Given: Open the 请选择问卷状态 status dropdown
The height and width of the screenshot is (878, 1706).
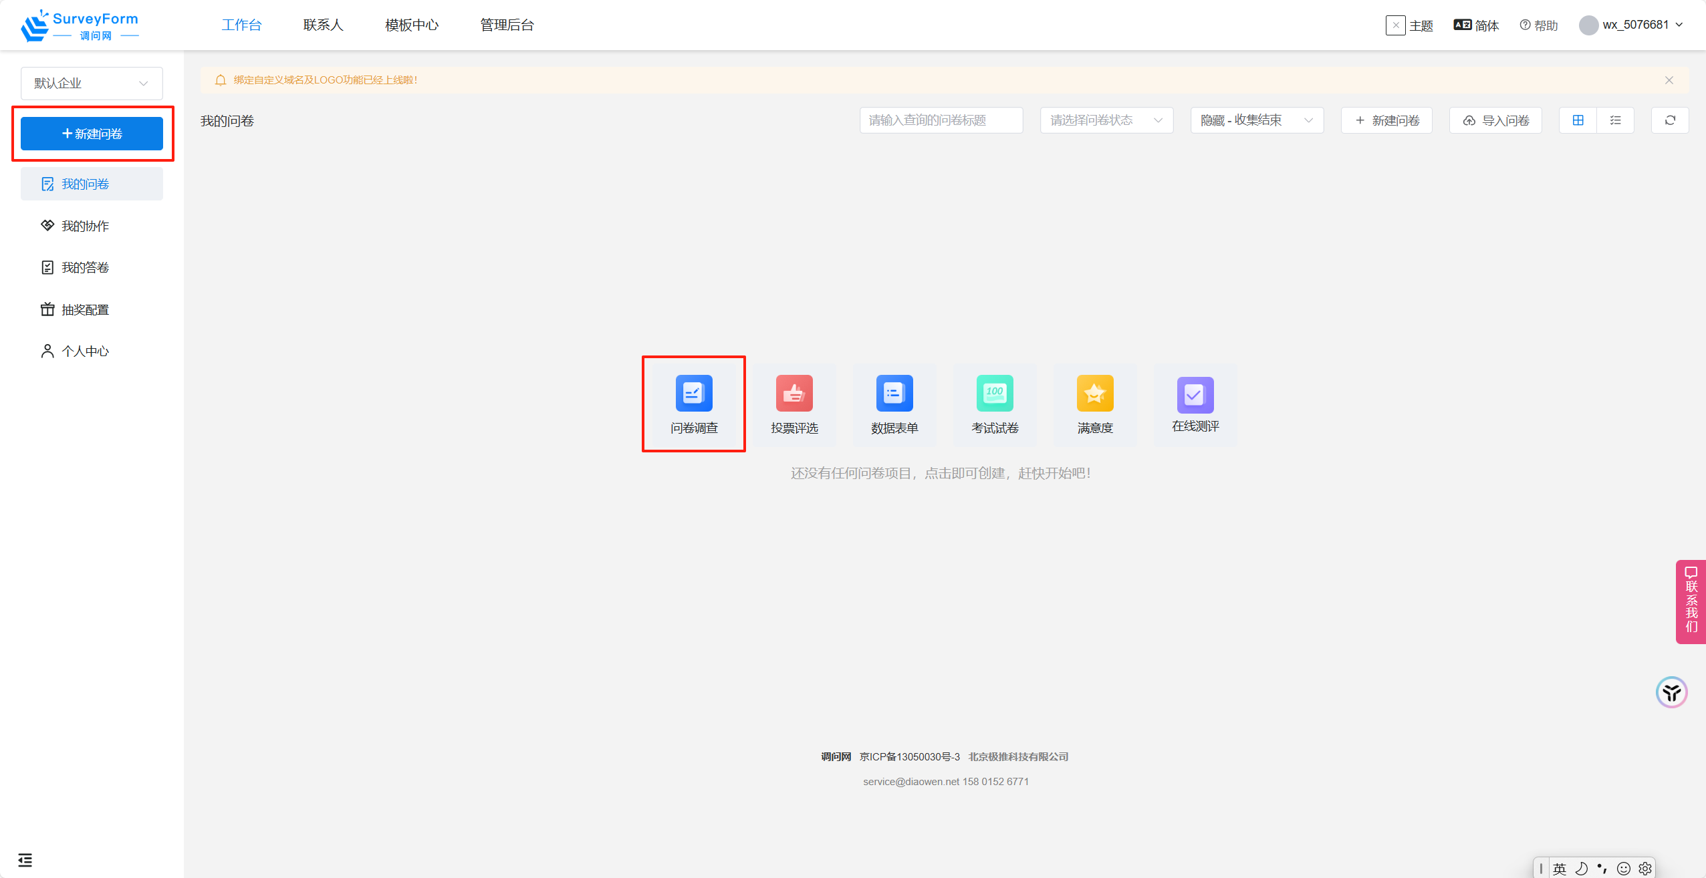Looking at the screenshot, I should coord(1106,120).
